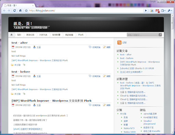
Task: Open the fourth navigation menu item
Action: pos(43,35)
